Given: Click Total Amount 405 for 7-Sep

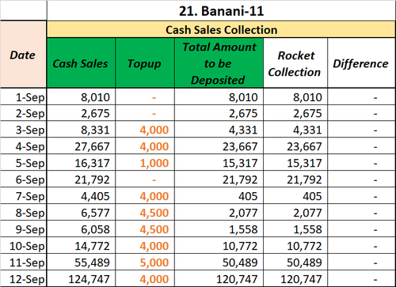Looking at the screenshot, I should point(219,196).
